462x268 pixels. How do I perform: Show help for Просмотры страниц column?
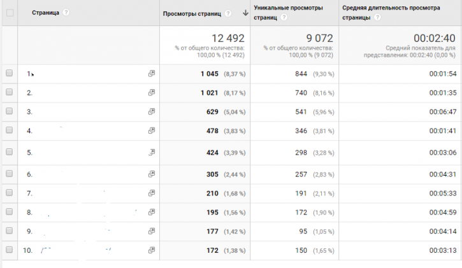227,13
